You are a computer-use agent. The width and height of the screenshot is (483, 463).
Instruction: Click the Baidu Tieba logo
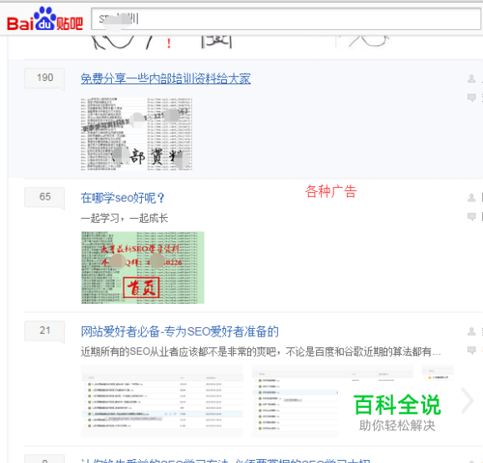(x=44, y=19)
